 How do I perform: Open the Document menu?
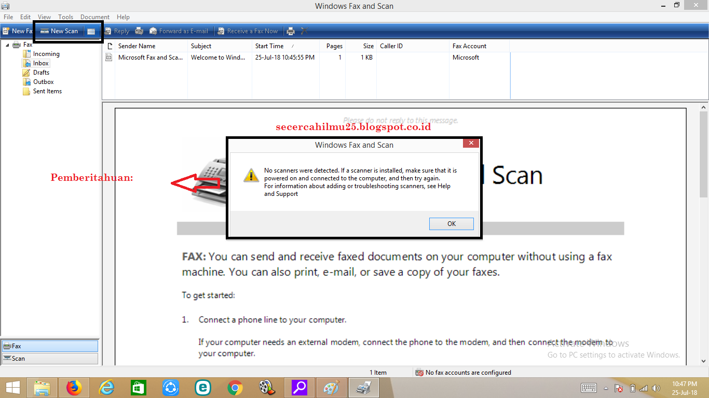pos(94,17)
